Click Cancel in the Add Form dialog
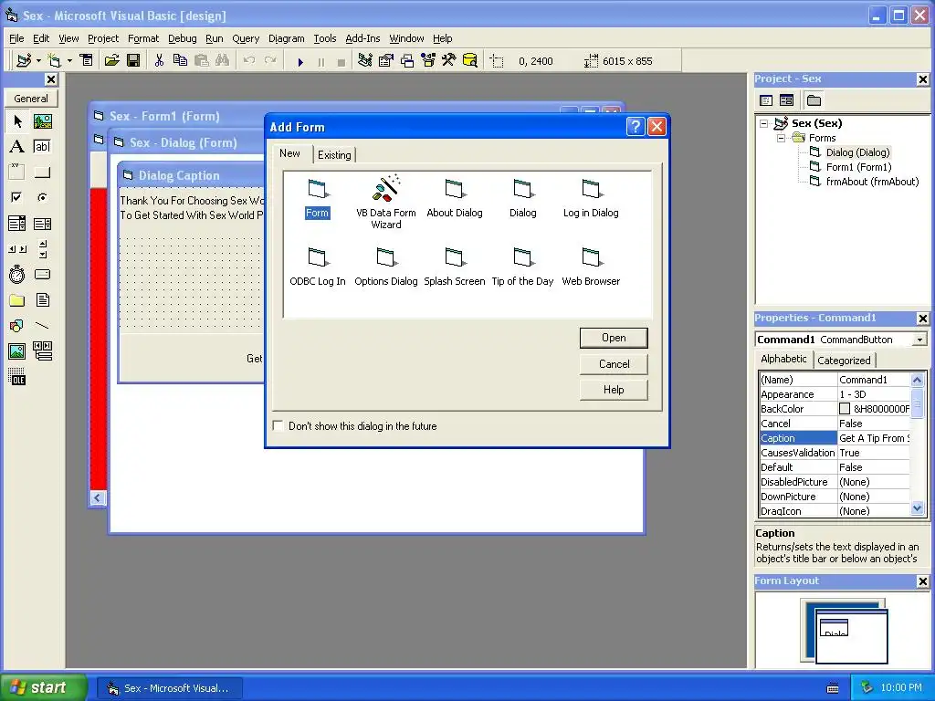 [x=614, y=363]
